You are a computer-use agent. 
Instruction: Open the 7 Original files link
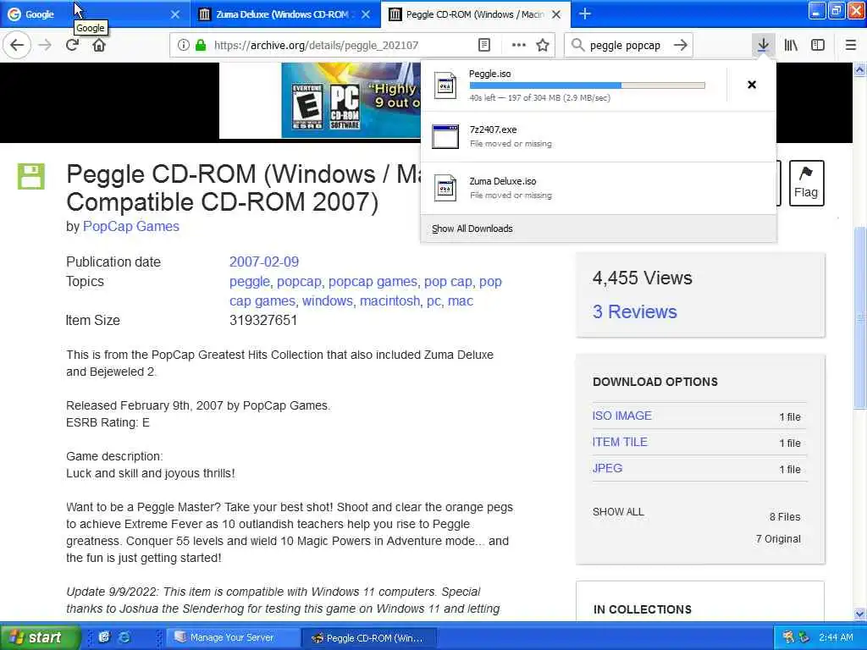click(778, 539)
